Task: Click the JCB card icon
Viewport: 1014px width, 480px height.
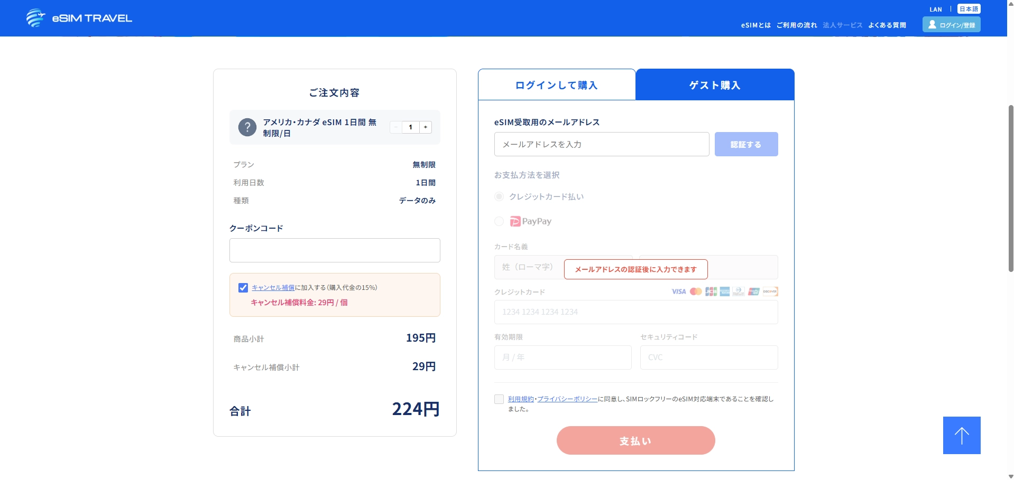Action: coord(711,291)
